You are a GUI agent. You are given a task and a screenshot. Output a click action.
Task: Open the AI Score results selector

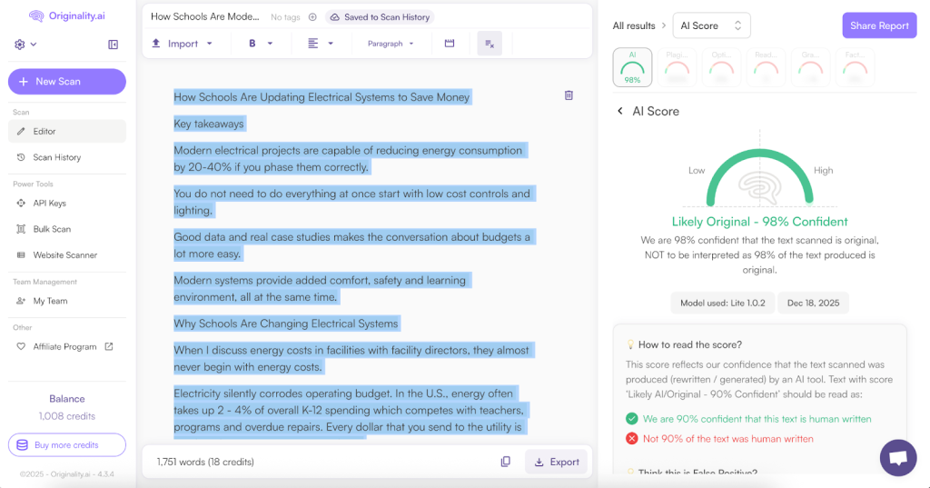coord(711,25)
